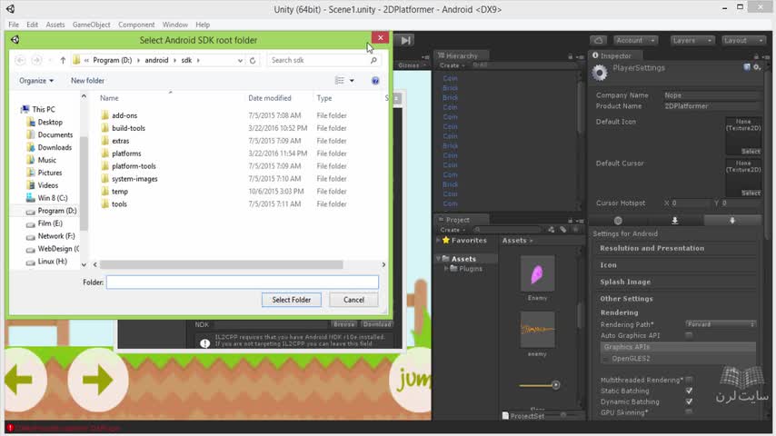Open the Rendering Path dropdown
This screenshot has height=436, width=776.
click(x=721, y=324)
